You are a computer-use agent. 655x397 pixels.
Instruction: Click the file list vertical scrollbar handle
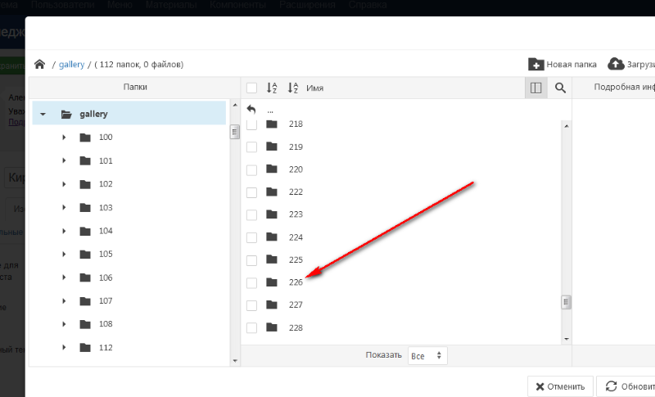pyautogui.click(x=565, y=302)
